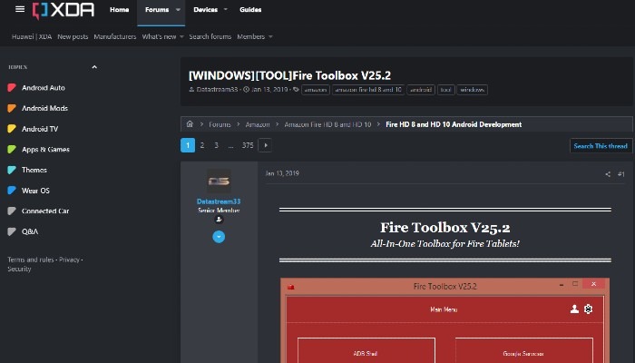Click the user badge icon under Senior Member
This screenshot has width=635, height=363.
[x=219, y=220]
